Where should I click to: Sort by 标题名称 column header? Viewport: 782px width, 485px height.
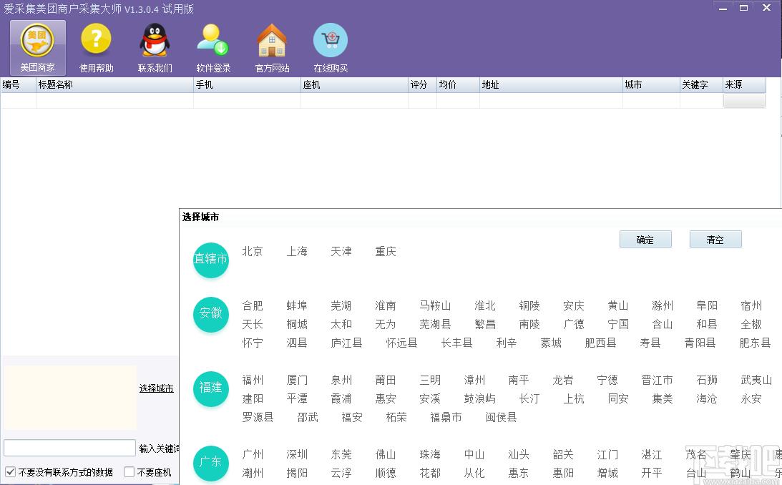[x=114, y=84]
